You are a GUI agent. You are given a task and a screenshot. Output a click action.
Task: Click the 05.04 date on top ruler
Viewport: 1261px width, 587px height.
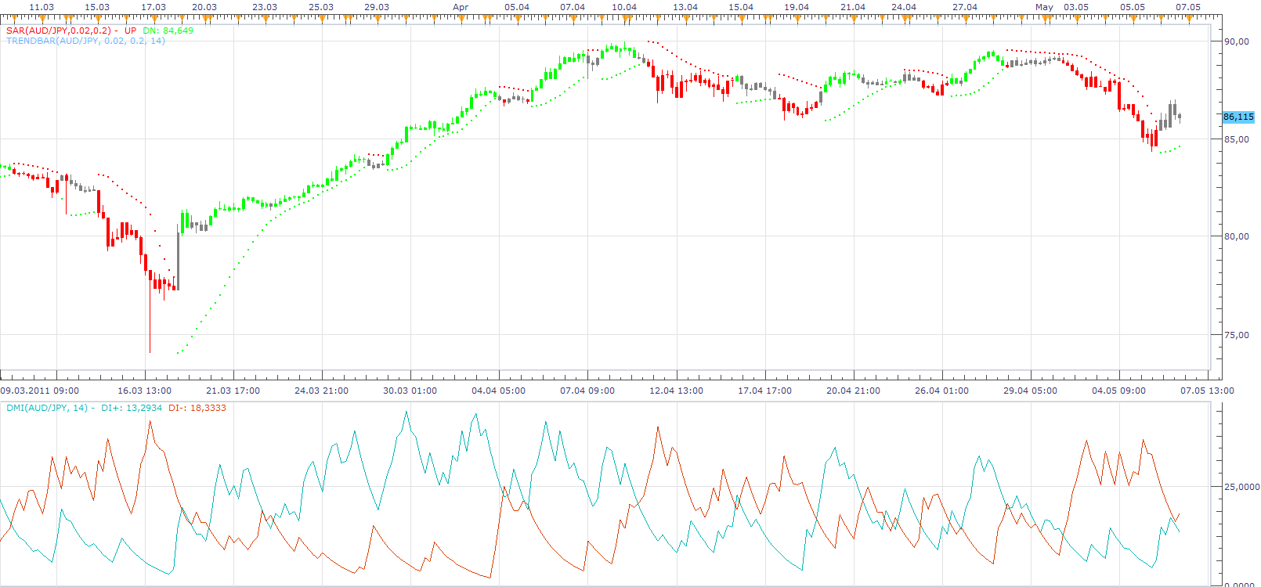click(517, 7)
